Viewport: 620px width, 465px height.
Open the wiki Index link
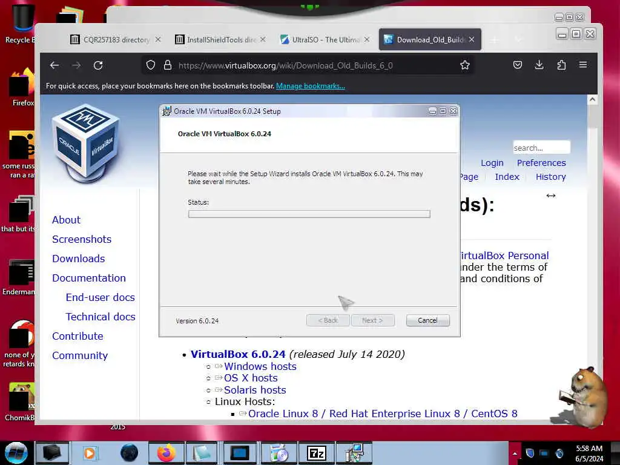(x=507, y=177)
